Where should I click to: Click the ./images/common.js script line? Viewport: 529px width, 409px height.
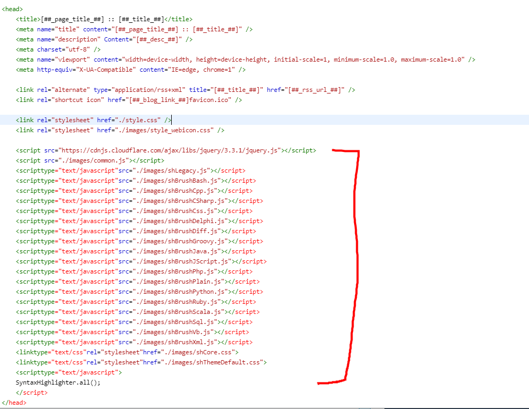[x=90, y=160]
